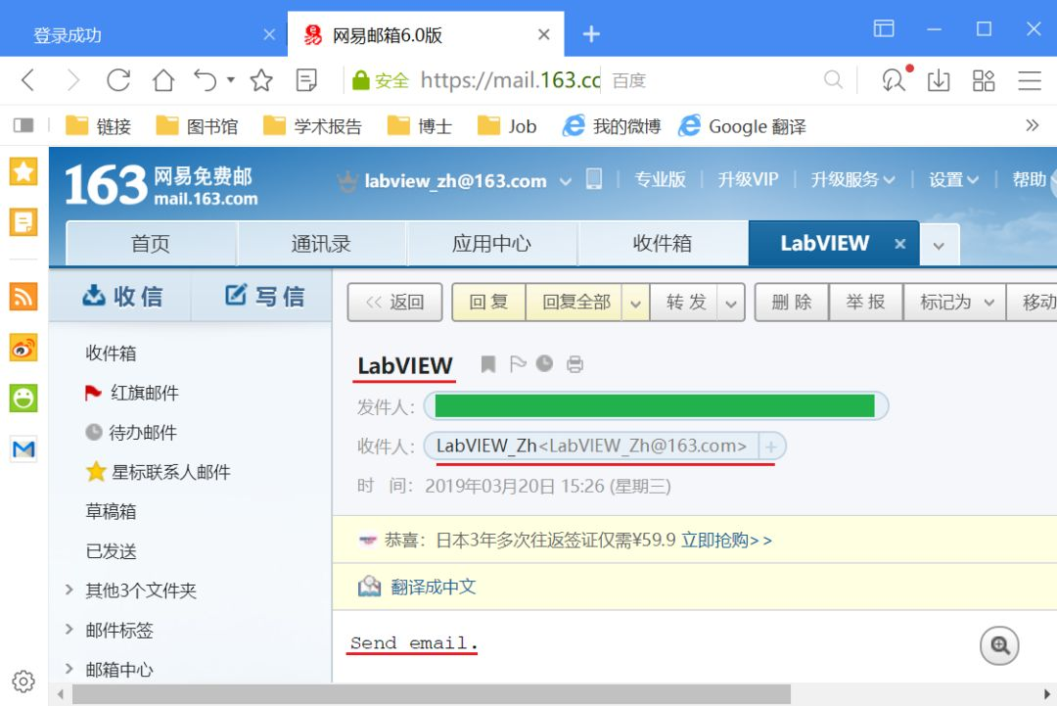Switch to the 首页 tab
This screenshot has height=706, width=1057.
(x=151, y=244)
